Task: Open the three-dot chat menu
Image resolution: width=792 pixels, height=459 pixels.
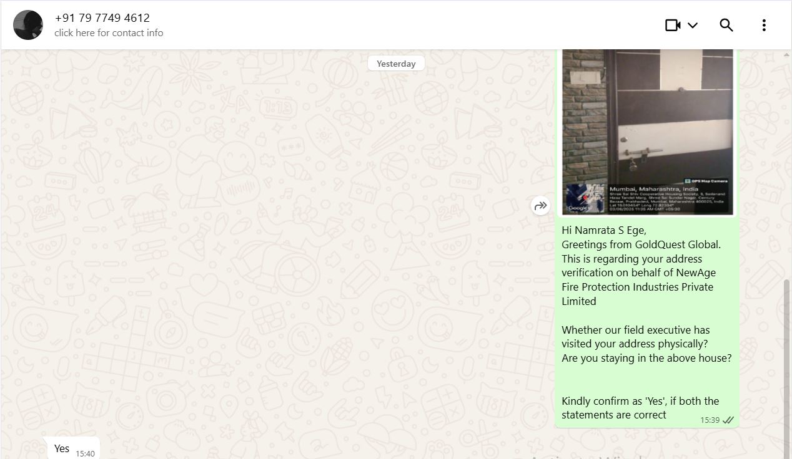Action: [x=764, y=25]
